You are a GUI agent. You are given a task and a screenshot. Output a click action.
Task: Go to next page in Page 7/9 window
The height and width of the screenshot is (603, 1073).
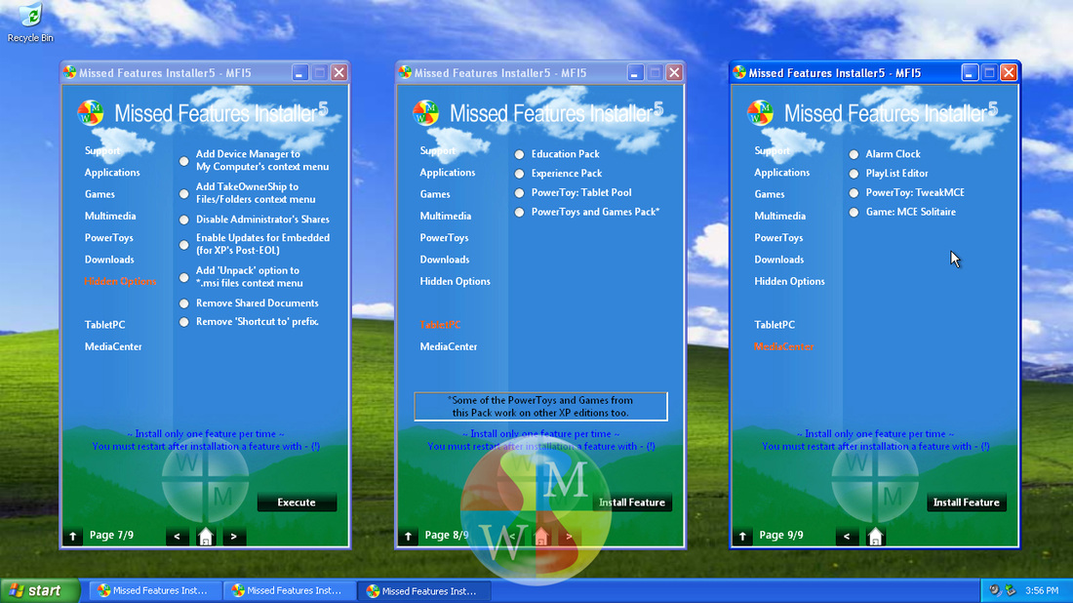pyautogui.click(x=233, y=536)
